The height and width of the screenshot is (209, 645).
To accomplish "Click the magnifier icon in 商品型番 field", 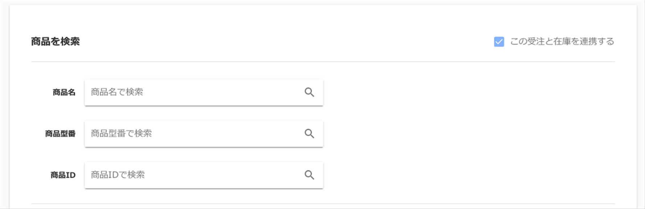I will (x=309, y=134).
